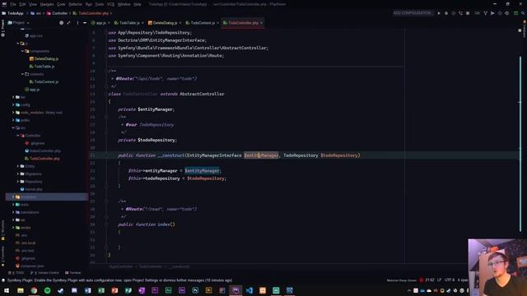Collapse the Controller folder in project tree
This screenshot has width=527, height=296.
click(18, 136)
